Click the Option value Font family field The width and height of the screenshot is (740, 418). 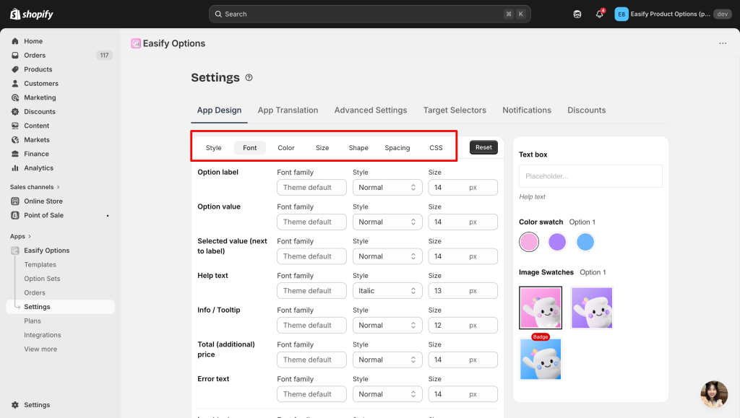click(311, 222)
